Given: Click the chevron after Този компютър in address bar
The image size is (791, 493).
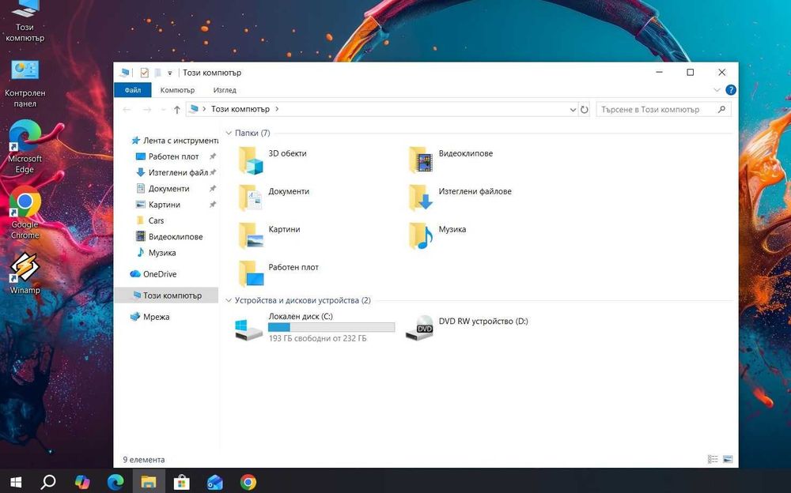Looking at the screenshot, I should 277,109.
